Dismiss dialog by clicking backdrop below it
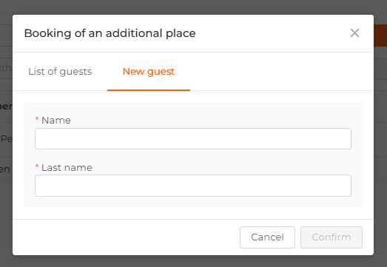387x267 pixels. coord(193,261)
